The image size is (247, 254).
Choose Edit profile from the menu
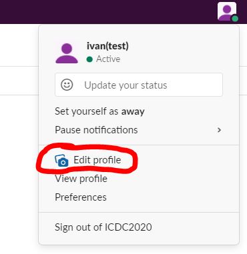click(x=139, y=160)
